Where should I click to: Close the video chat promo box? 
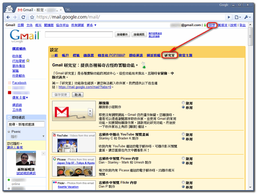pyautogui.click(x=43, y=153)
